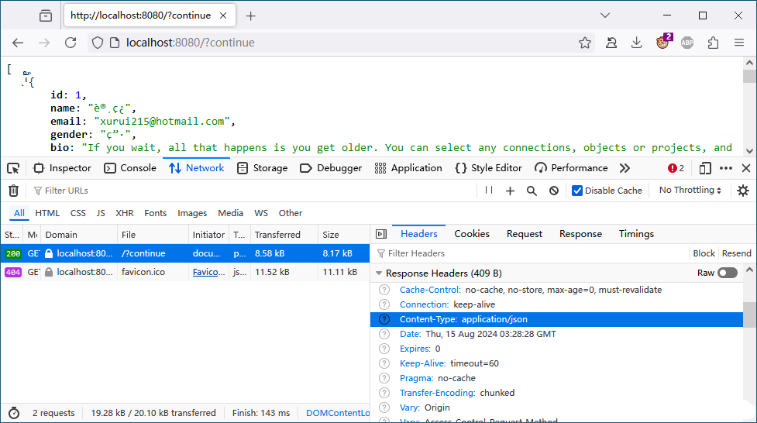Click the Block button

tap(704, 253)
